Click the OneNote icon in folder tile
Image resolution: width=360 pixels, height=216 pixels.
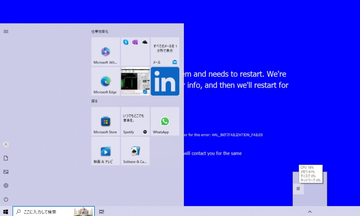pyautogui.click(x=135, y=42)
